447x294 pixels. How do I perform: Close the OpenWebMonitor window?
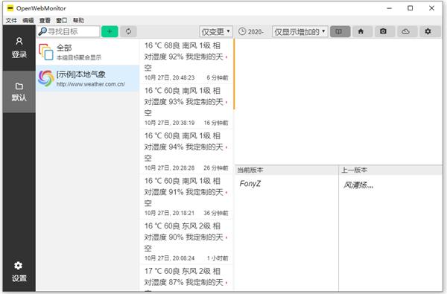(431, 8)
